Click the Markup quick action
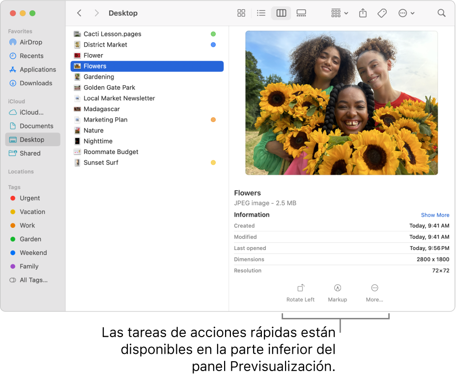The image size is (456, 377). tap(338, 293)
